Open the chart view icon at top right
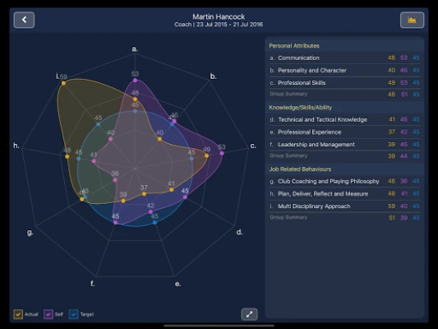Image resolution: width=438 pixels, height=329 pixels. point(412,20)
